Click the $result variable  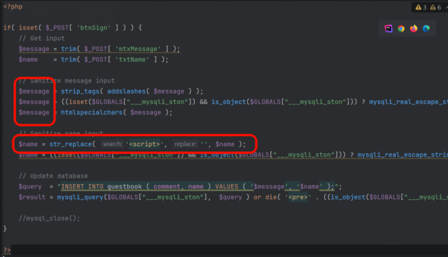coord(32,197)
